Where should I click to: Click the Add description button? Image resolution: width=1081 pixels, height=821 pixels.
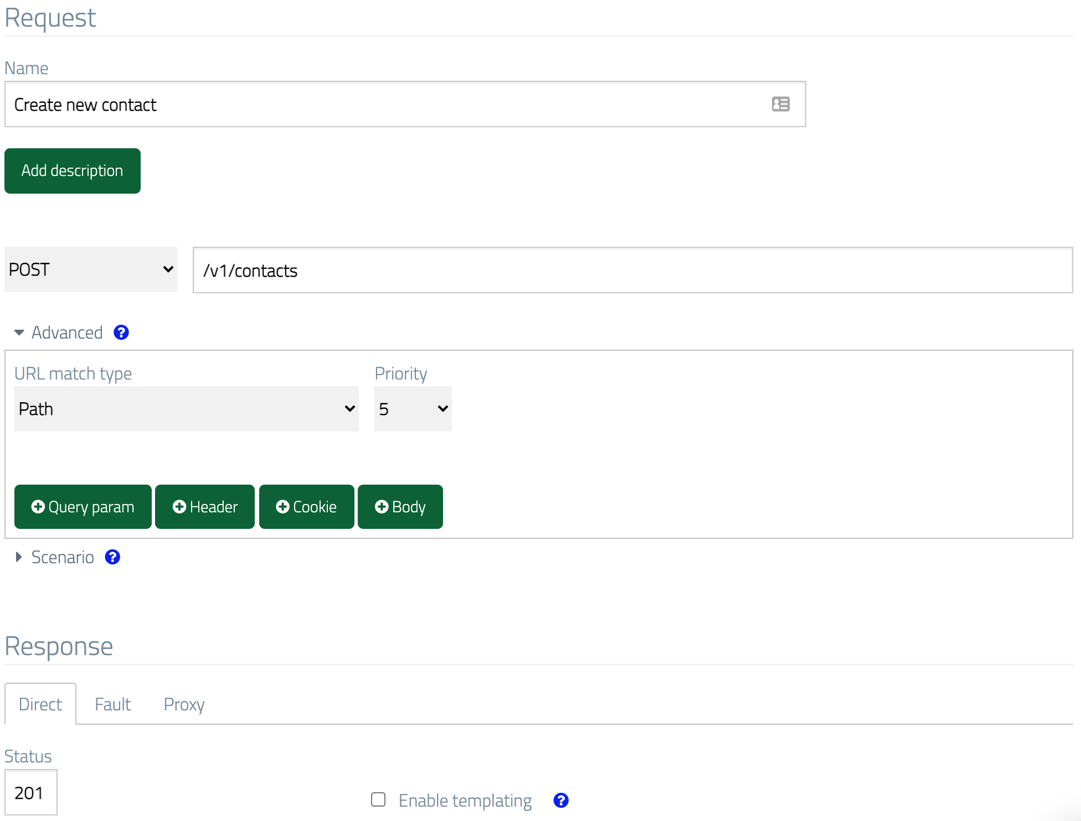tap(73, 171)
